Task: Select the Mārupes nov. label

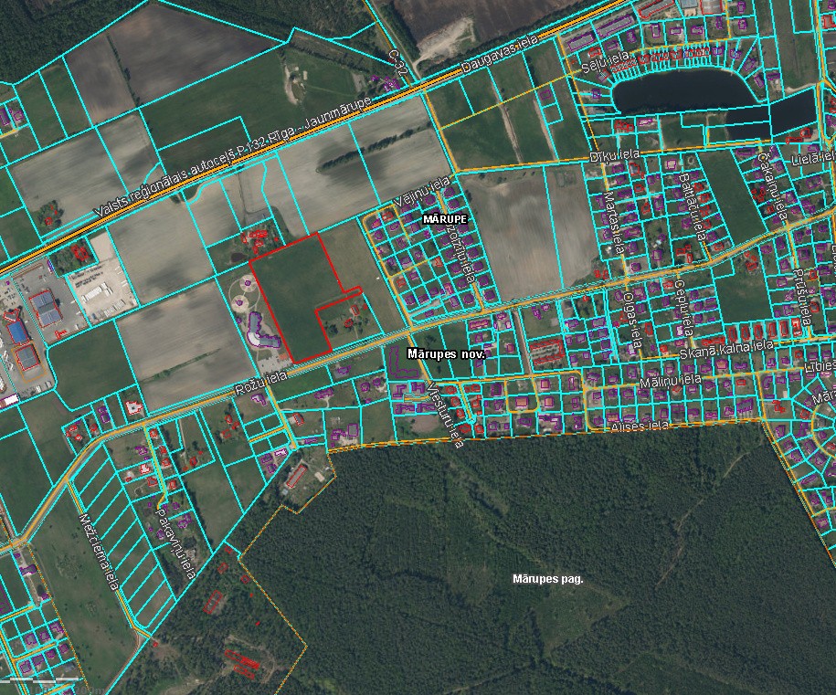Action: (x=445, y=352)
